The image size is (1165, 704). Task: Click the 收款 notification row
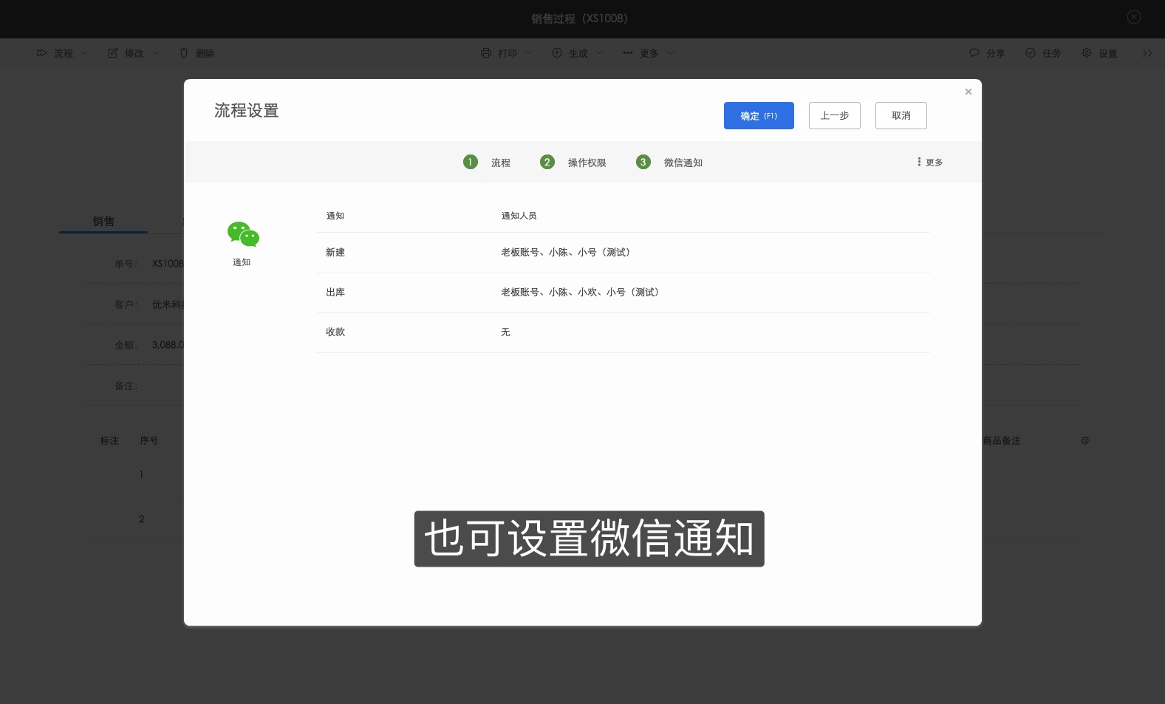[623, 332]
